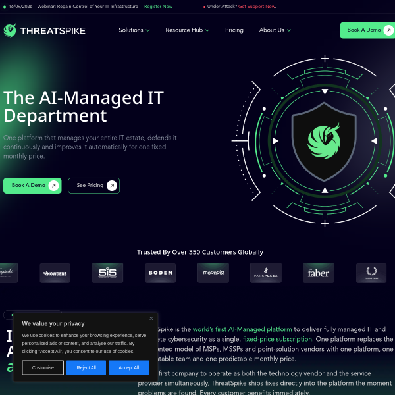
Task: Click the arrow icon on the hero Book A Demo button
Action: (54, 186)
